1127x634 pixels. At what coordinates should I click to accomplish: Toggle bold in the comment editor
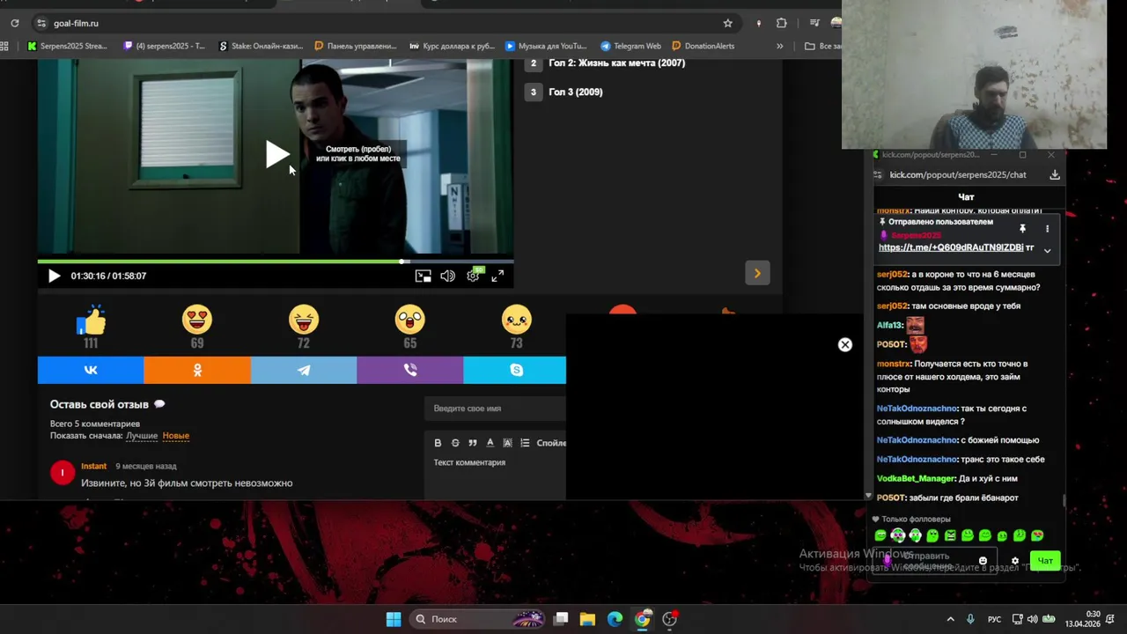point(438,443)
